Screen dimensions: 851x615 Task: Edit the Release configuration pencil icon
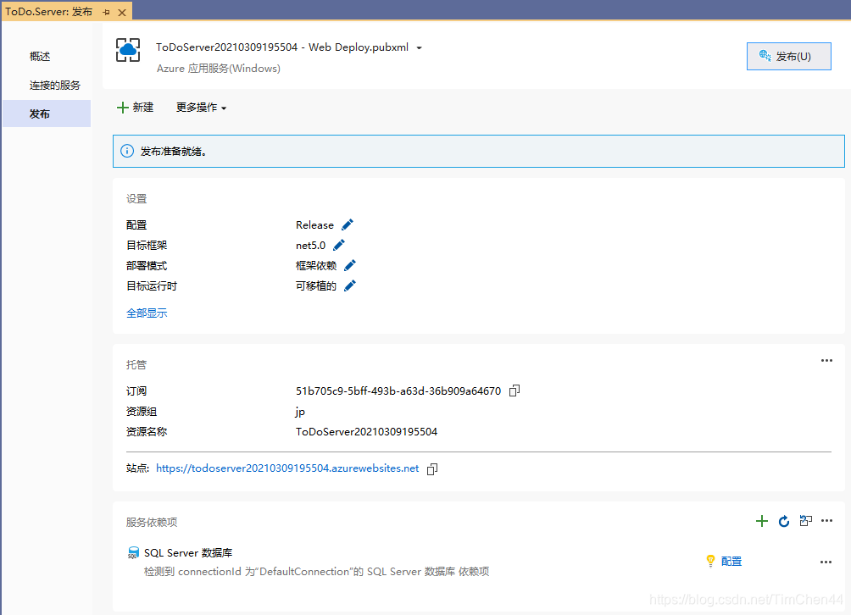point(348,224)
